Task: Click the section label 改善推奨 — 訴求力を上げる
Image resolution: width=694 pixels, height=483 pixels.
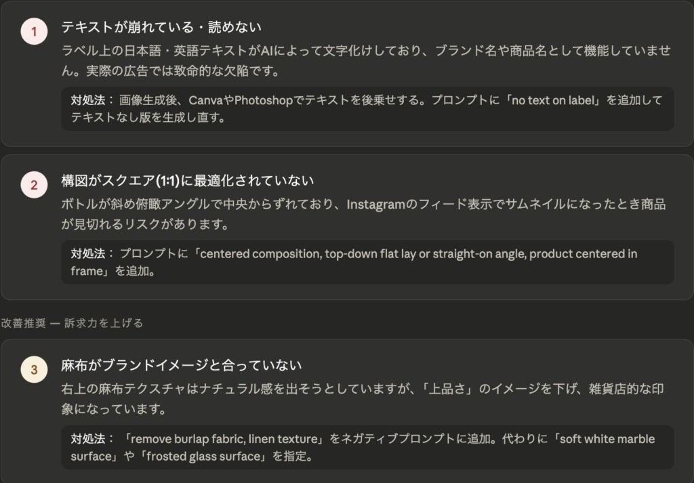Action: pyautogui.click(x=72, y=323)
